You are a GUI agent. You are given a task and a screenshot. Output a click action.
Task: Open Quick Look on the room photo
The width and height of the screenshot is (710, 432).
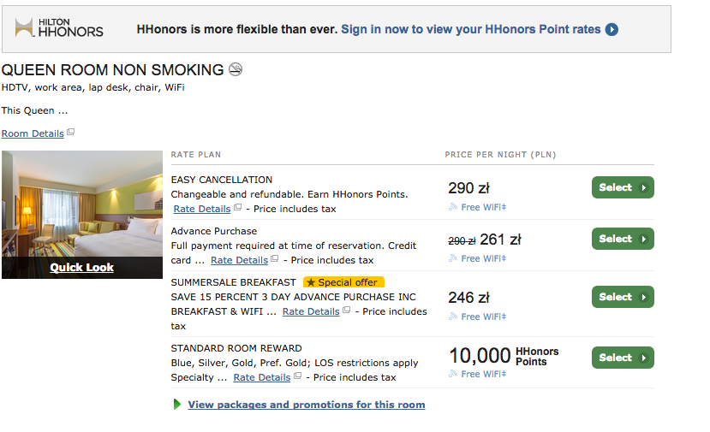(x=82, y=268)
